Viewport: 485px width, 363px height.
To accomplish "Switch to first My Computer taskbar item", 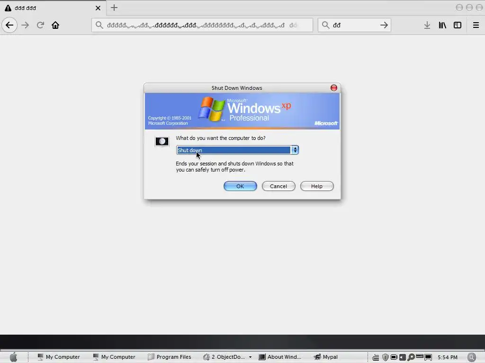I will pos(58,357).
